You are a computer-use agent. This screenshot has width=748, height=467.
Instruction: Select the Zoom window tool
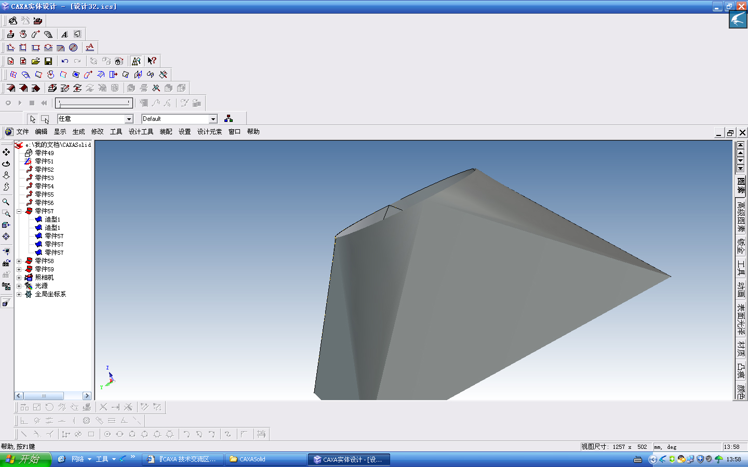click(x=6, y=213)
